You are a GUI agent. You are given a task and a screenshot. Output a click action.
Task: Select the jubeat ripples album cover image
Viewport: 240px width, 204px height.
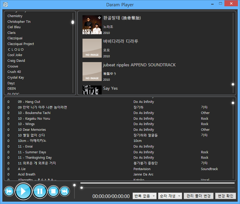pos(92,71)
